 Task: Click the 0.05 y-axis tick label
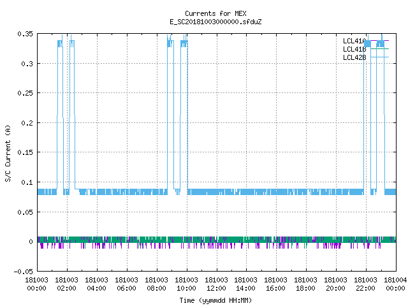click(25, 212)
